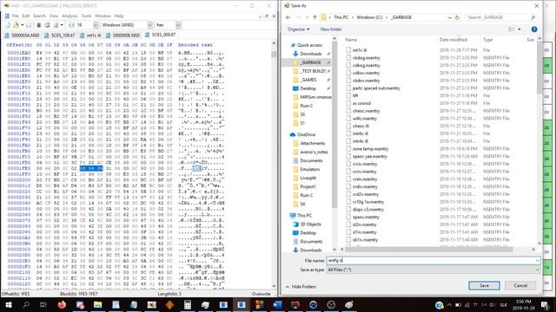556x312 pixels.
Task: Open taskbar search
Action: [x=26, y=304]
